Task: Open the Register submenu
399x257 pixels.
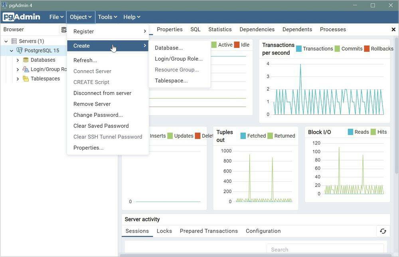Action: pos(108,31)
